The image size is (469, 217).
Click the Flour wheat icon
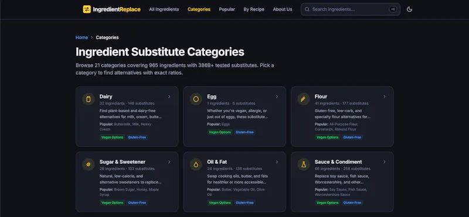(x=303, y=99)
